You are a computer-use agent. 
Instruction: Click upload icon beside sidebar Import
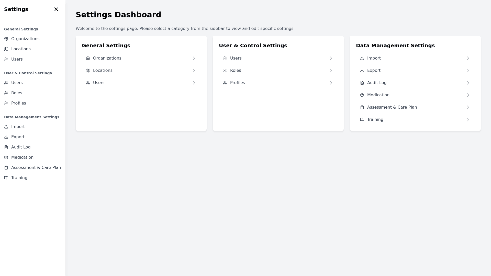[x=6, y=127]
